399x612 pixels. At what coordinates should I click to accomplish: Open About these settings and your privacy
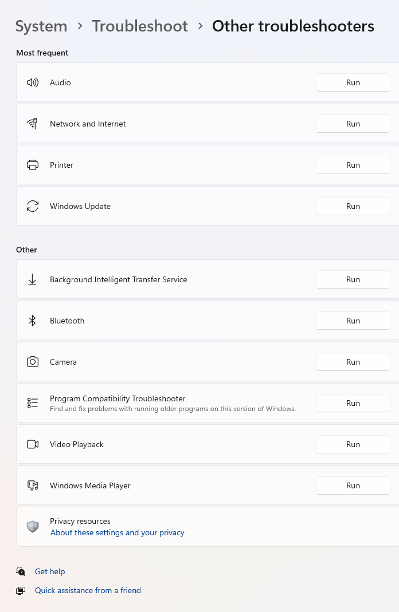pyautogui.click(x=118, y=533)
